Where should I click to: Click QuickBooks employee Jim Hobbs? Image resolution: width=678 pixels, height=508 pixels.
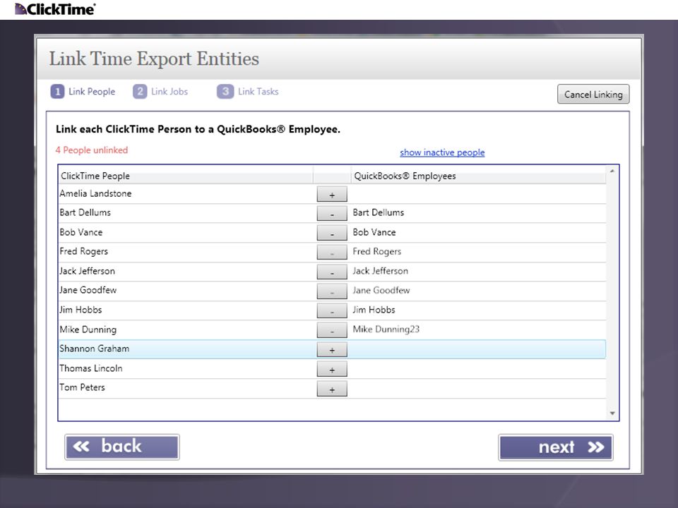point(374,310)
